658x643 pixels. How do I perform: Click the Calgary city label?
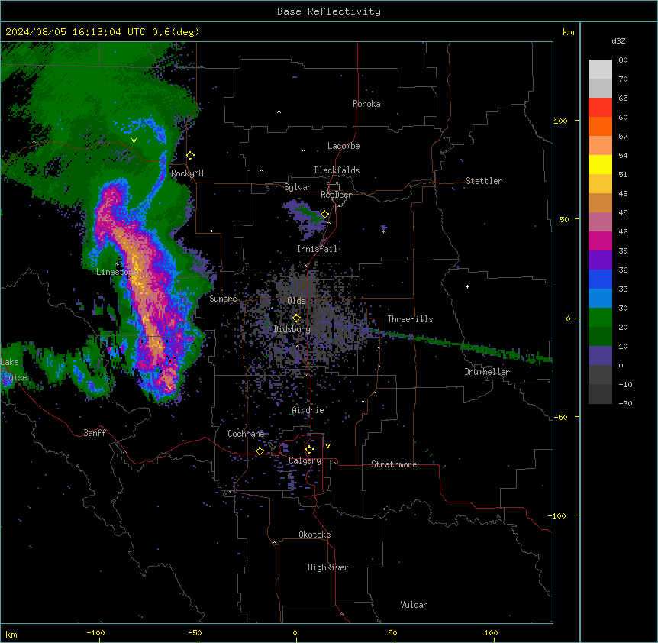click(305, 460)
